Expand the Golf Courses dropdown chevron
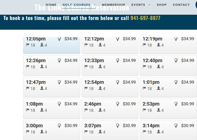This screenshot has height=140, width=197. 95,5
